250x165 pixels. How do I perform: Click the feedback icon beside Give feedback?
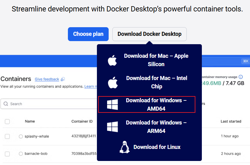[63, 79]
